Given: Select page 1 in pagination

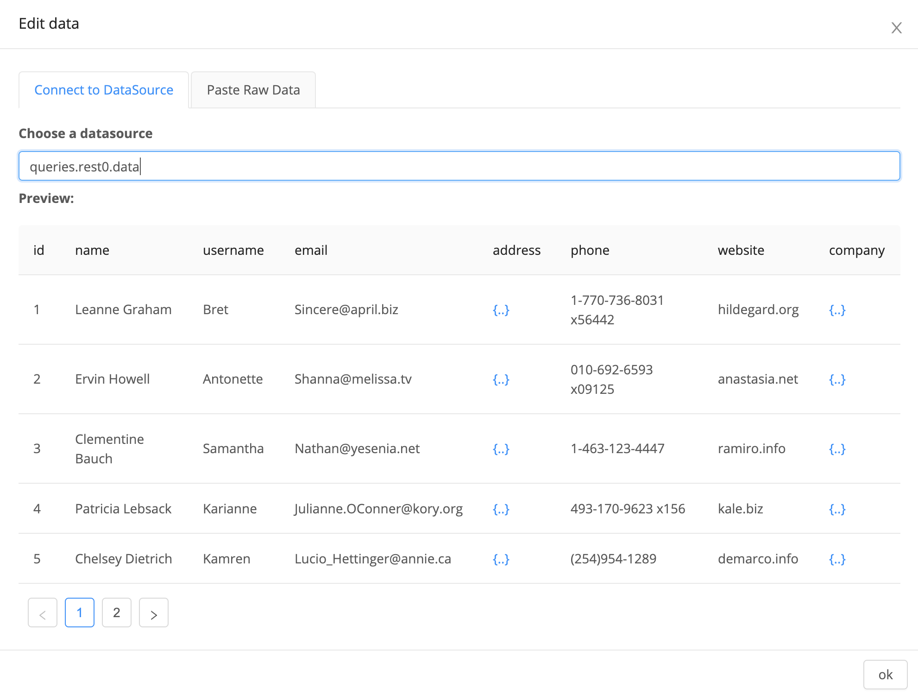Looking at the screenshot, I should pos(80,613).
